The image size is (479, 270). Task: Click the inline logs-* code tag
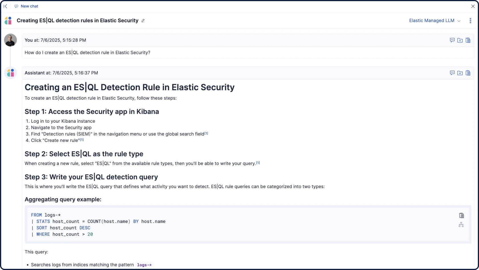[144, 265]
